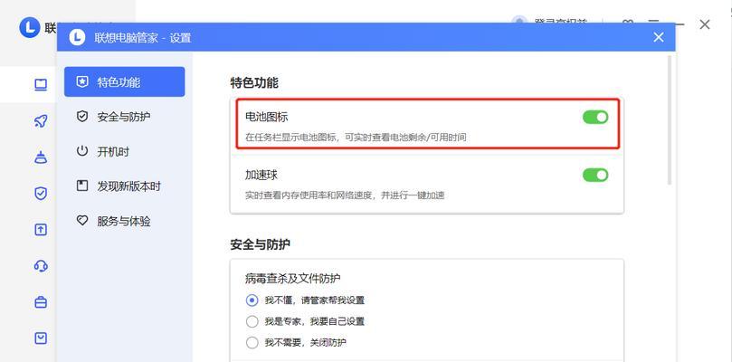Switch to the 安全与防护 settings tab
732x362 pixels.
point(125,117)
